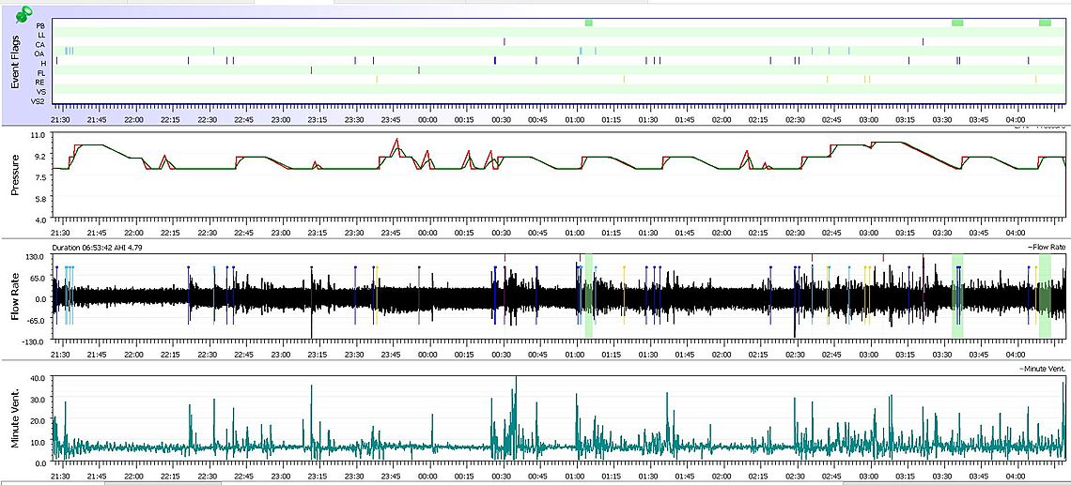The image size is (1071, 485).
Task: Click the 11.0 value on Pressure axis
Action: click(x=39, y=135)
